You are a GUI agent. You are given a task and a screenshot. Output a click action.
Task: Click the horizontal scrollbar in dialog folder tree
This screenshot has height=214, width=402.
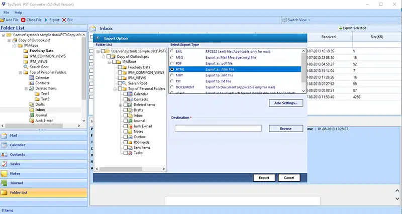pos(121,169)
